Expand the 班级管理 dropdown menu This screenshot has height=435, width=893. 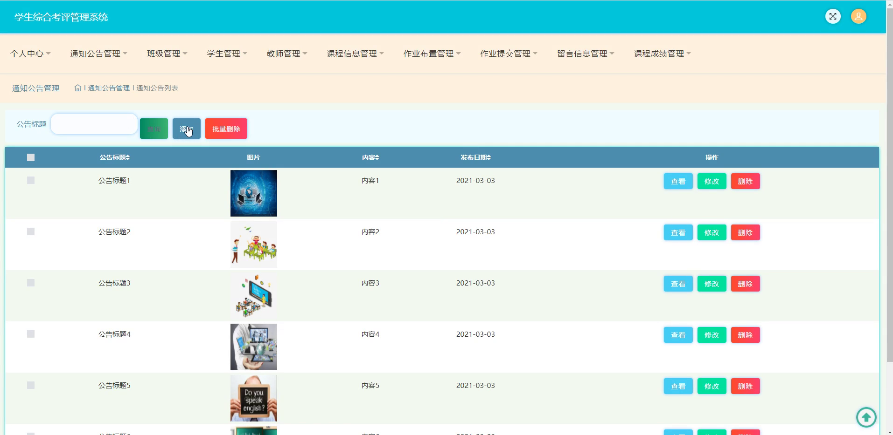point(167,54)
